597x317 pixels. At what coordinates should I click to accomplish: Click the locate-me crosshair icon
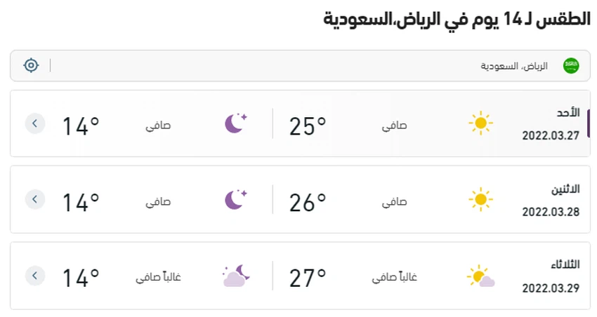coord(31,65)
